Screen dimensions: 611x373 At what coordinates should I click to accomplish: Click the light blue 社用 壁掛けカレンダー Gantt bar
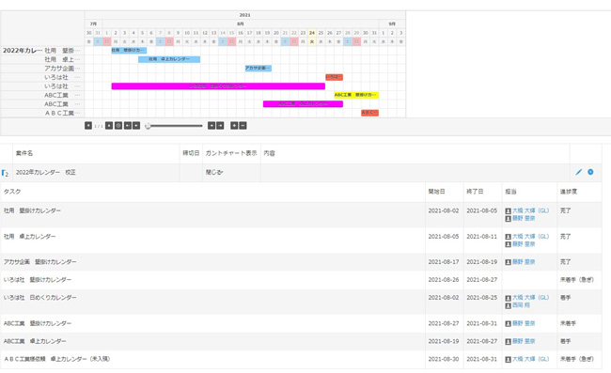[x=129, y=50]
